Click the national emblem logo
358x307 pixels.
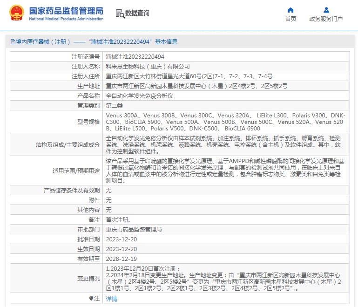16,13
